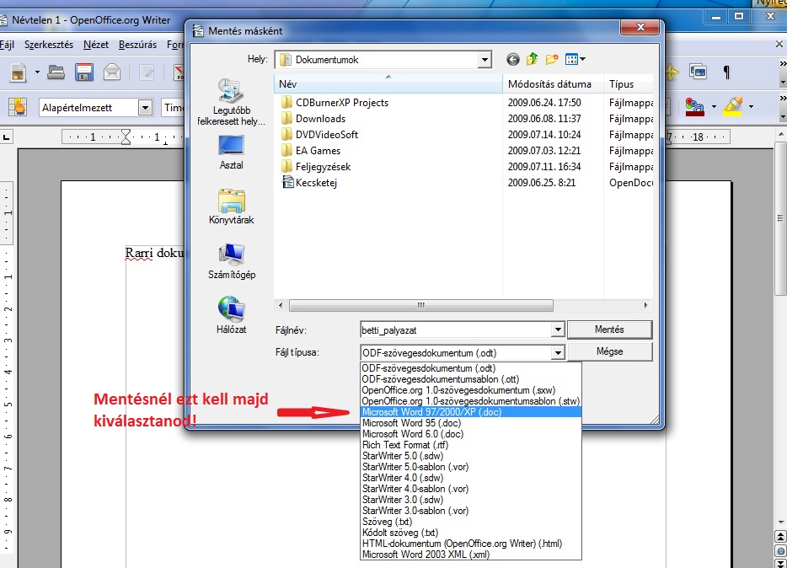787x568 pixels.
Task: Select the DVDVideoSoft folder
Action: (x=327, y=135)
